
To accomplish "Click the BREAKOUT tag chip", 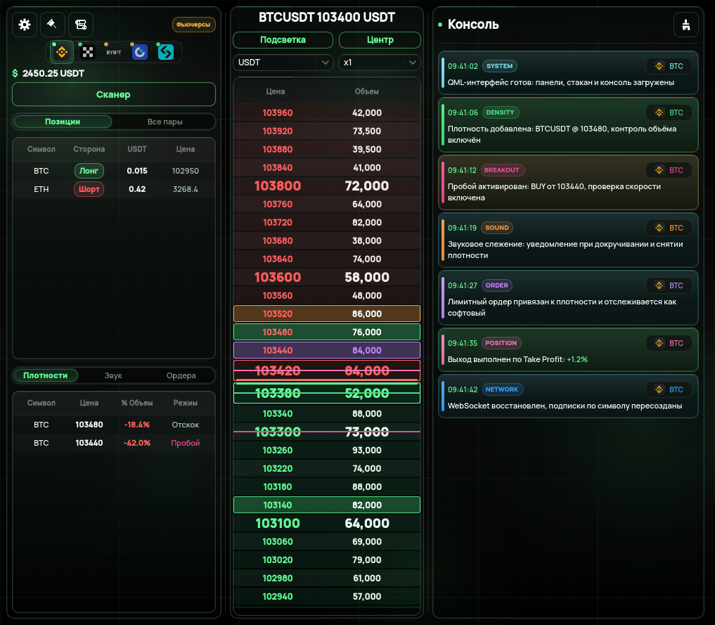I will 501,170.
